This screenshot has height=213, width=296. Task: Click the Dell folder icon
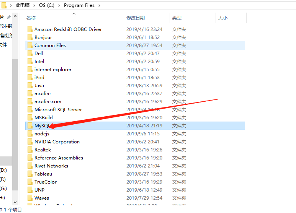[30, 53]
